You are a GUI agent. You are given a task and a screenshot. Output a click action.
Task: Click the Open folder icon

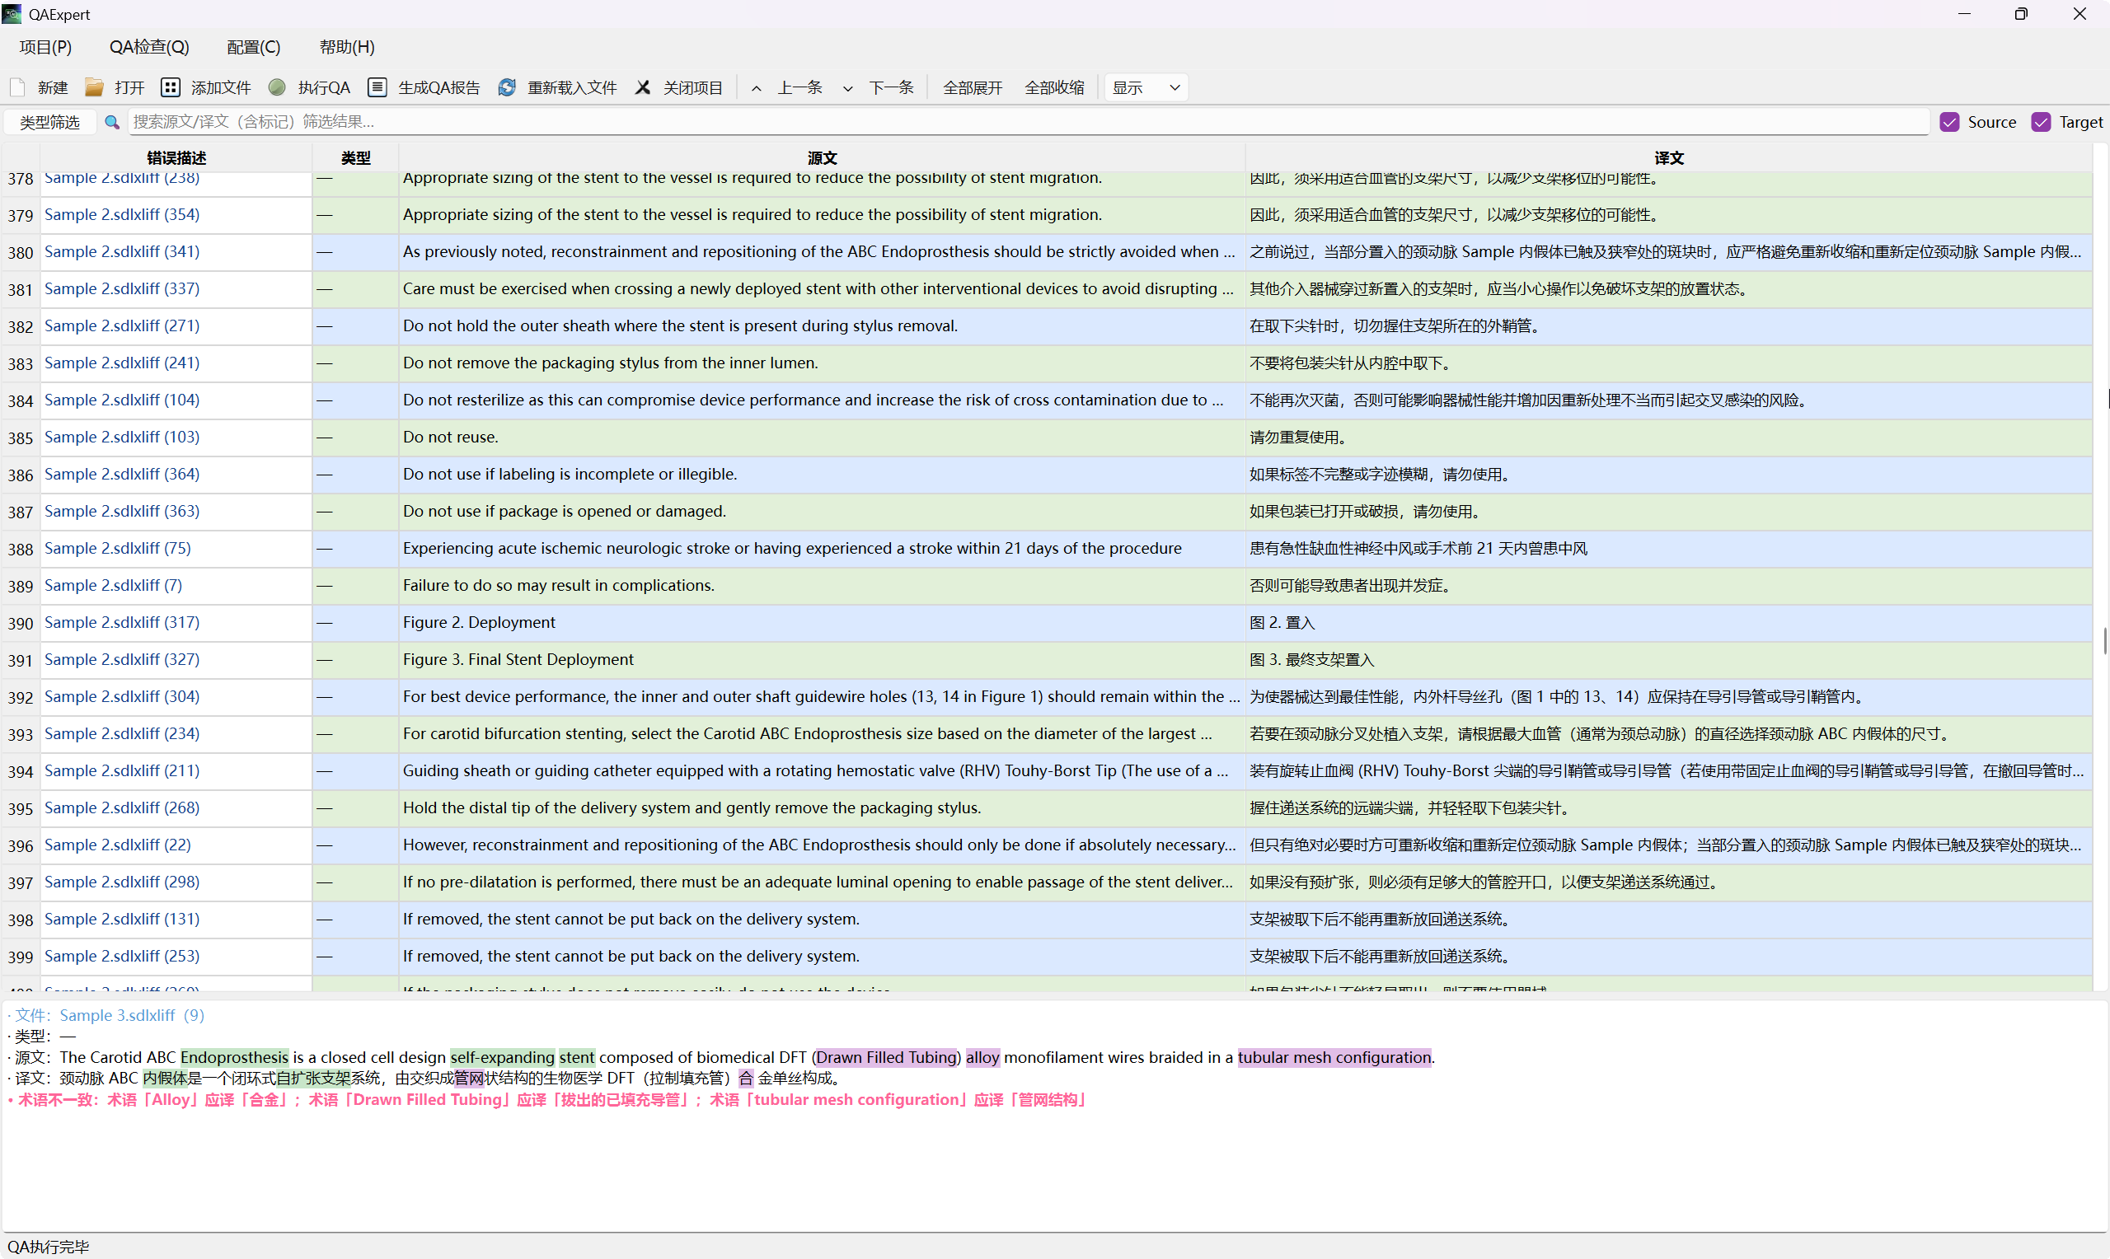(94, 87)
